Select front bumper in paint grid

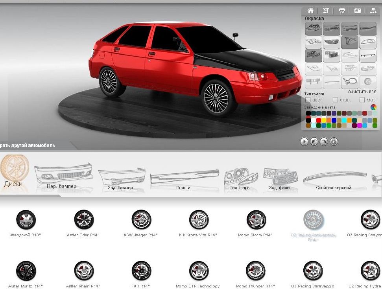click(x=332, y=29)
